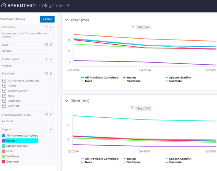The height and width of the screenshot is (171, 217).
Task: Click the Inalan purple legend color swatch
Action: 3,141
